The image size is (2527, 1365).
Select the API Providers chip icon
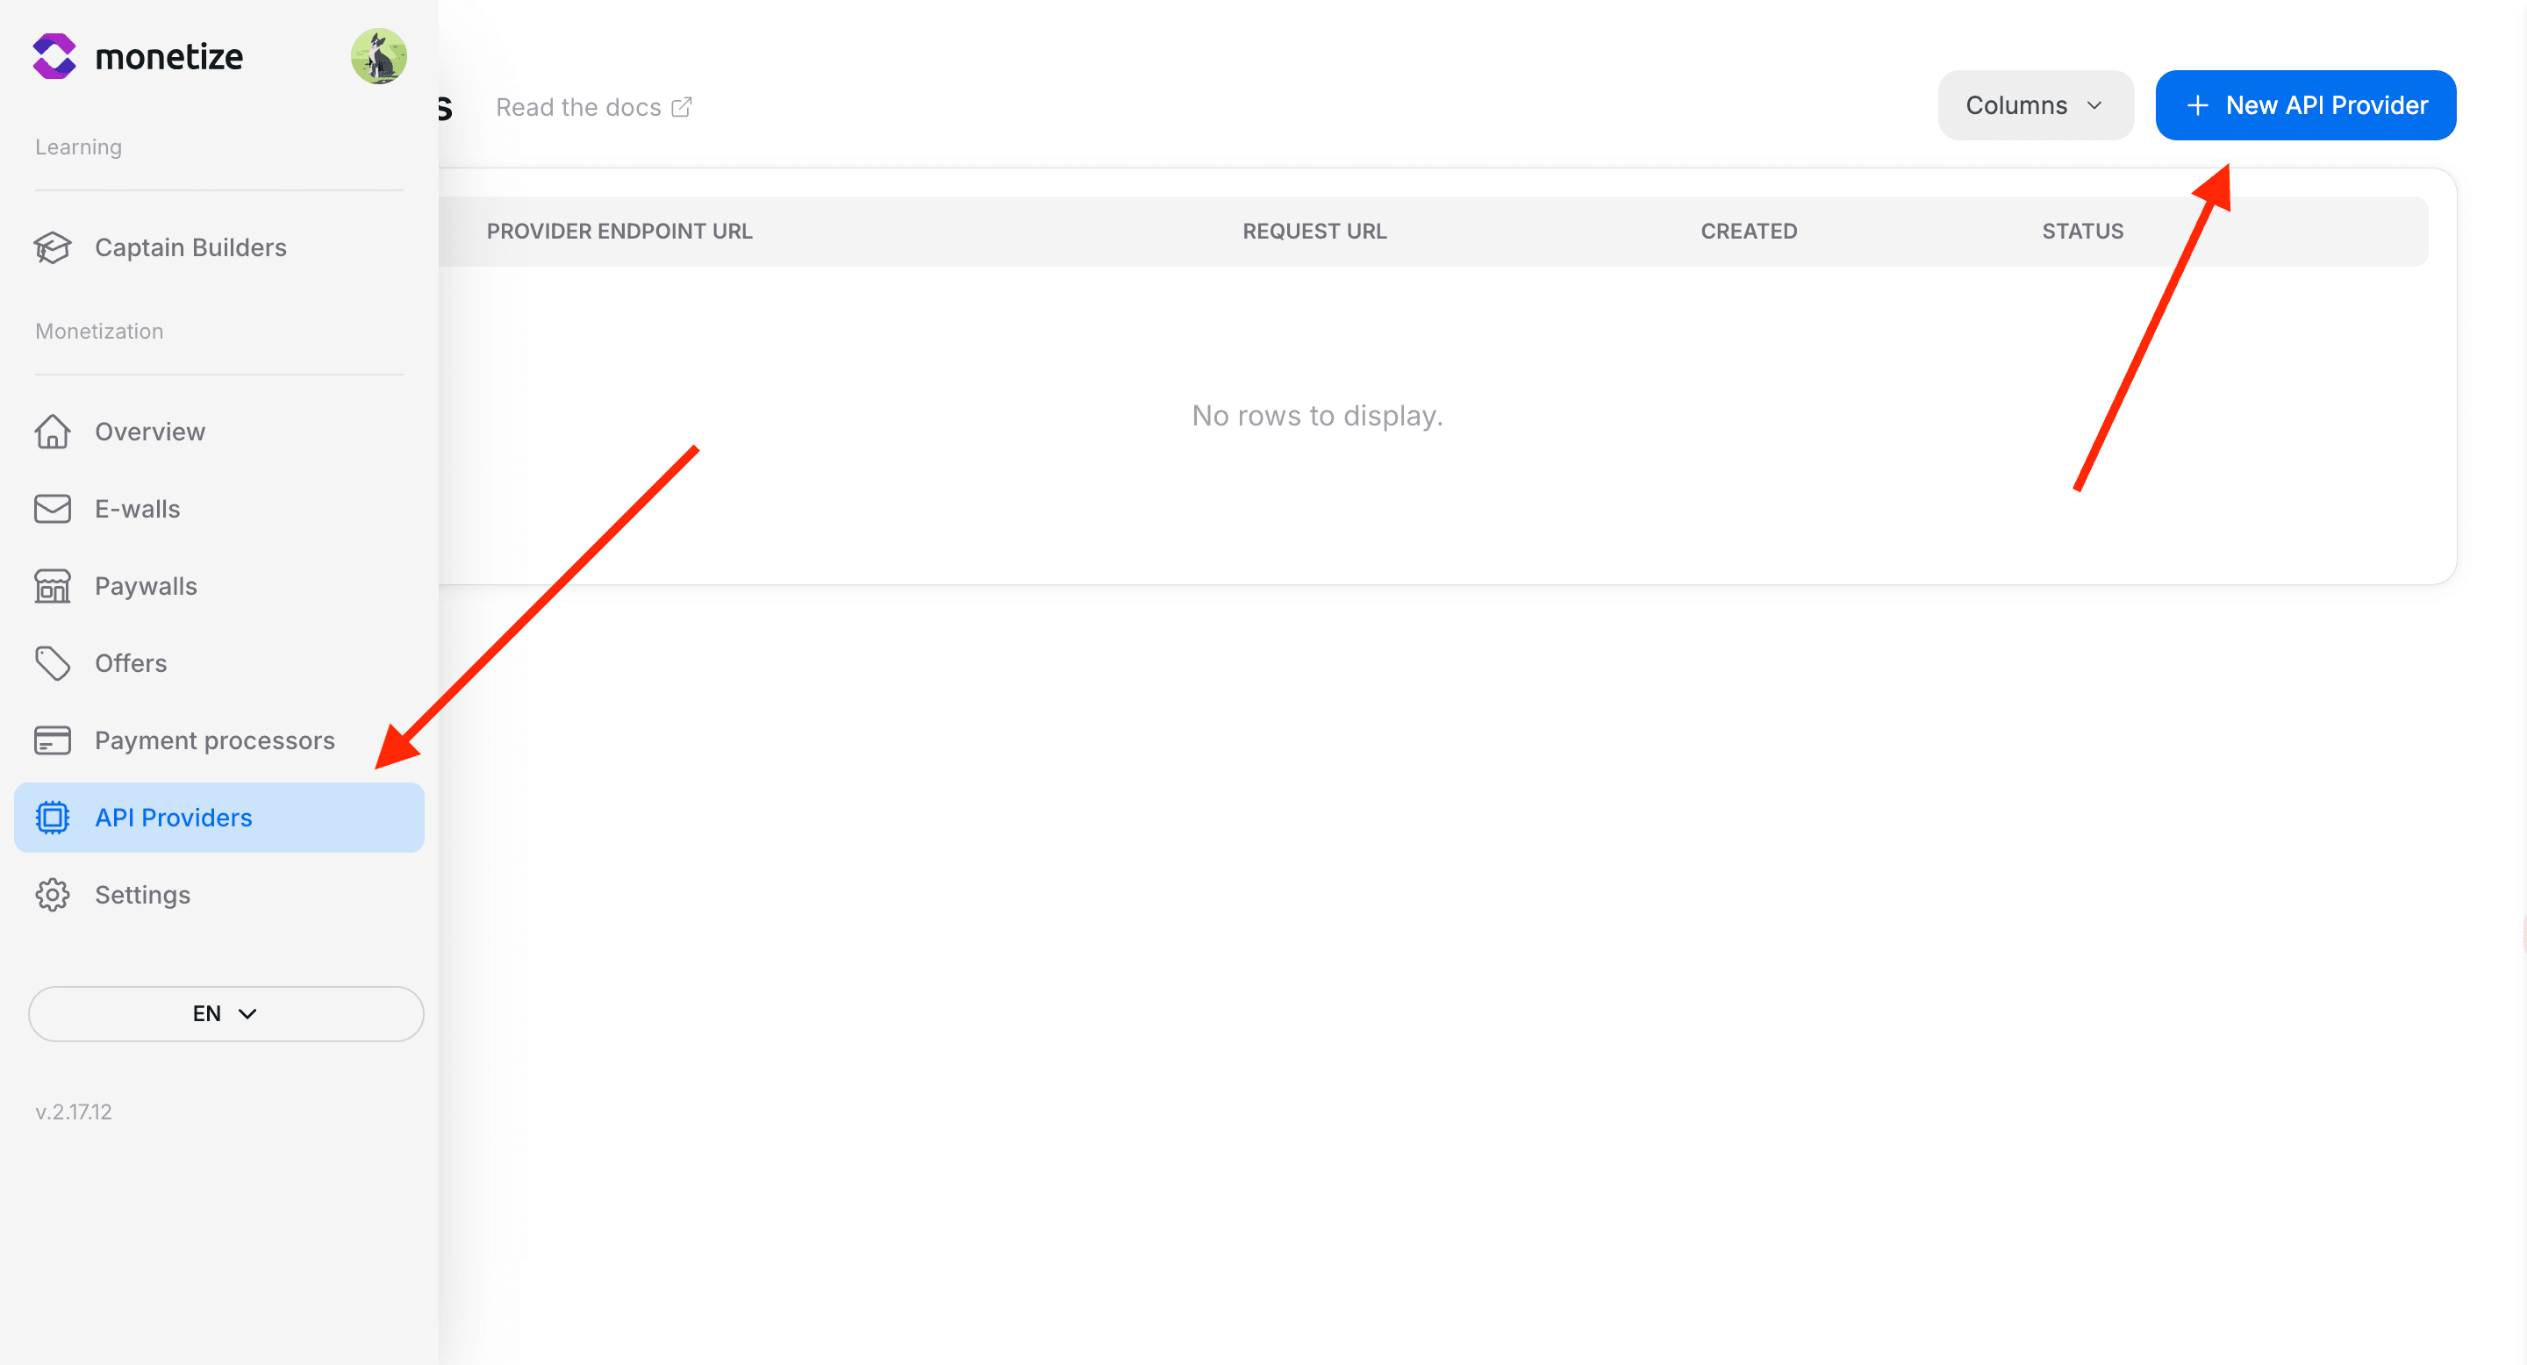click(x=53, y=817)
